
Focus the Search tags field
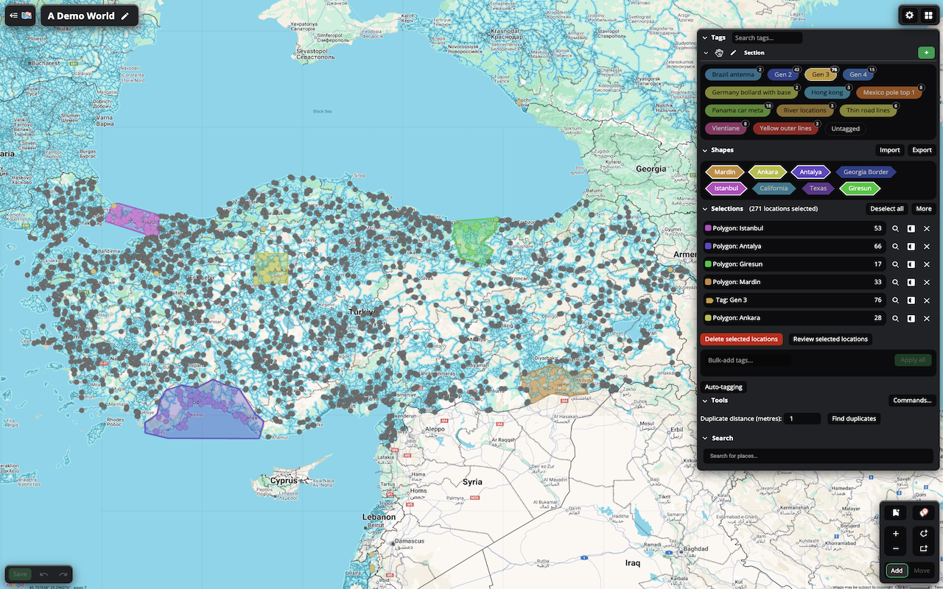765,38
